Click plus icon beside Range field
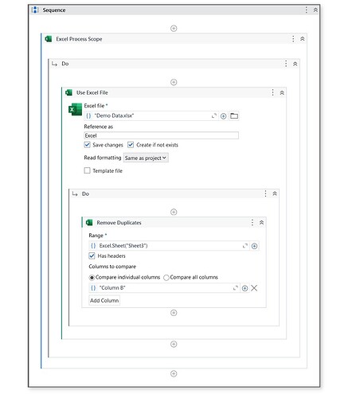The width and height of the screenshot is (360, 398). (254, 246)
